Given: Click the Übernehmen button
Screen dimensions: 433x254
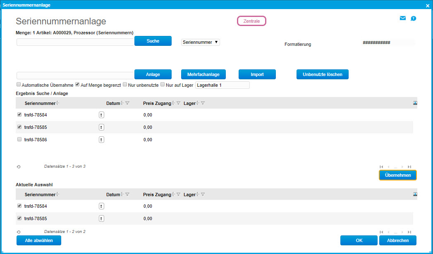Looking at the screenshot, I should point(397,175).
